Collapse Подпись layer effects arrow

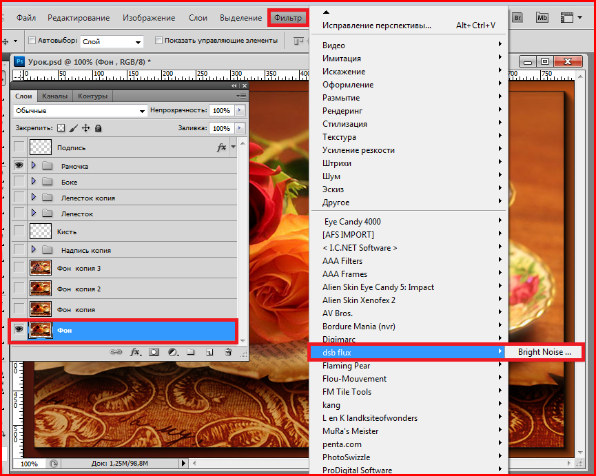point(233,147)
